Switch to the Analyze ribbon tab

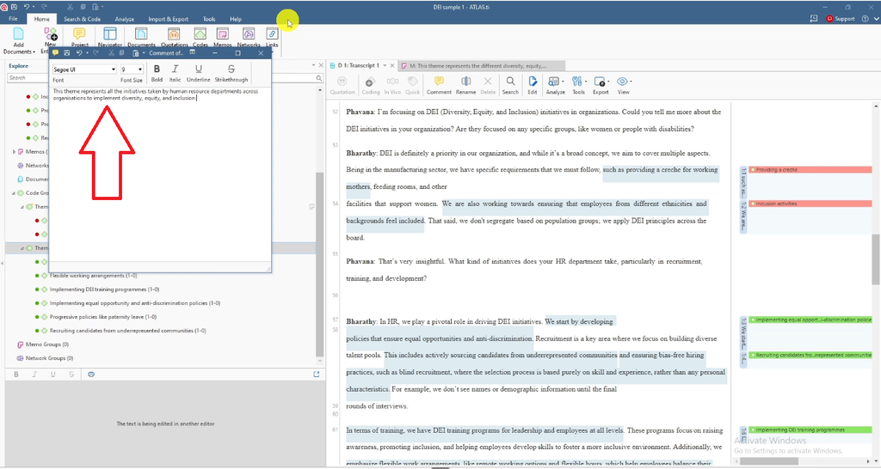[124, 19]
